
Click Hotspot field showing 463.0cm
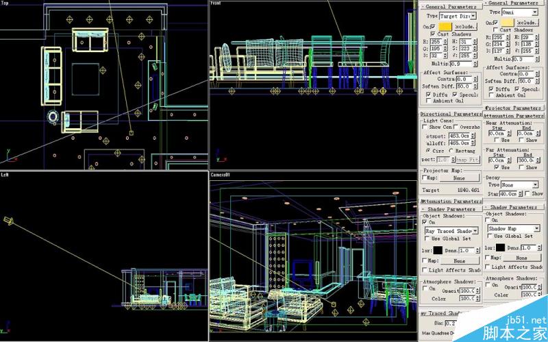(x=459, y=136)
